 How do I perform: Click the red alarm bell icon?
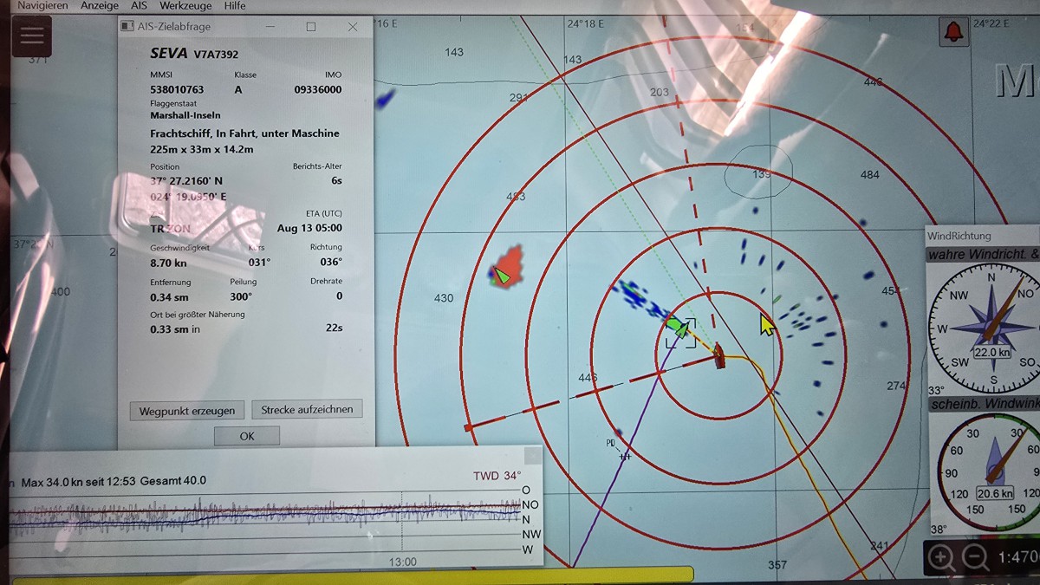point(954,32)
